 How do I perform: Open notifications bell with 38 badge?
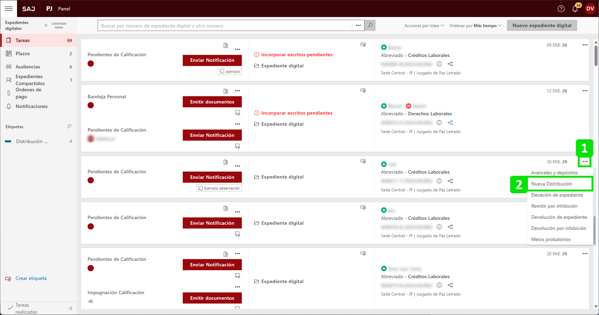(575, 9)
